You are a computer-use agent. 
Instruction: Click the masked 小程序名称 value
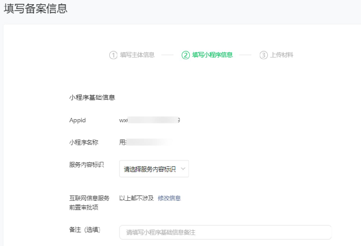coord(145,142)
